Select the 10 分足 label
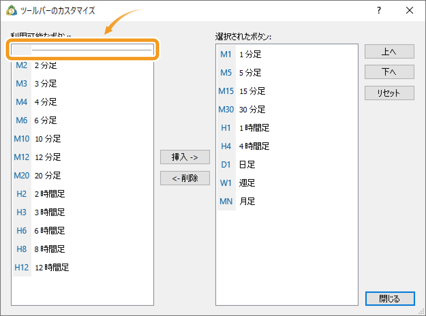This screenshot has width=426, height=316. tap(48, 139)
